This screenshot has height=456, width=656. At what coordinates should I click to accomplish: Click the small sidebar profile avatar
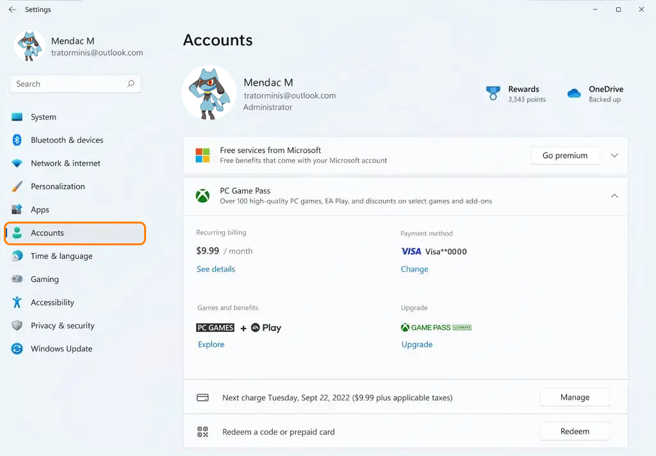click(29, 46)
